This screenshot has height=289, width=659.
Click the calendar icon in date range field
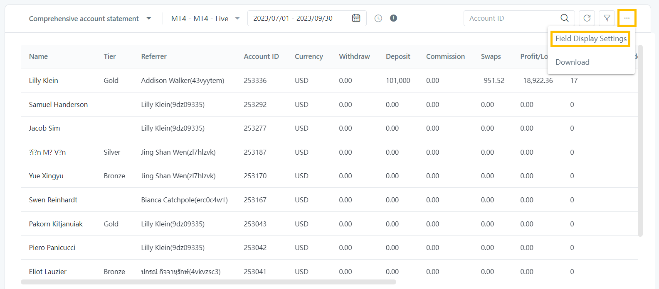(x=356, y=18)
